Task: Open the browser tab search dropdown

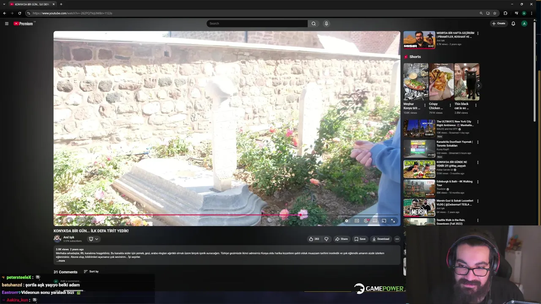Action: 4,4
